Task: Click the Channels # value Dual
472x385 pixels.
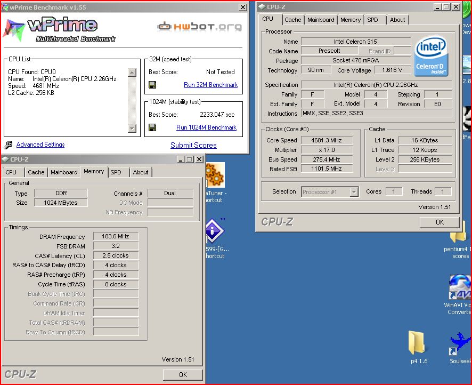Action: click(x=170, y=193)
